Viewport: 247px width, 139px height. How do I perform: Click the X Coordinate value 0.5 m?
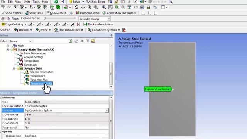pyautogui.click(x=66, y=115)
